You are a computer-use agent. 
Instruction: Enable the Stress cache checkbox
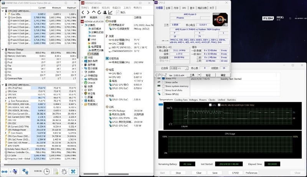[163, 82]
